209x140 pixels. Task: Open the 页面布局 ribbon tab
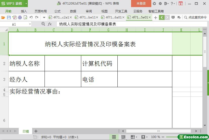[41, 11]
